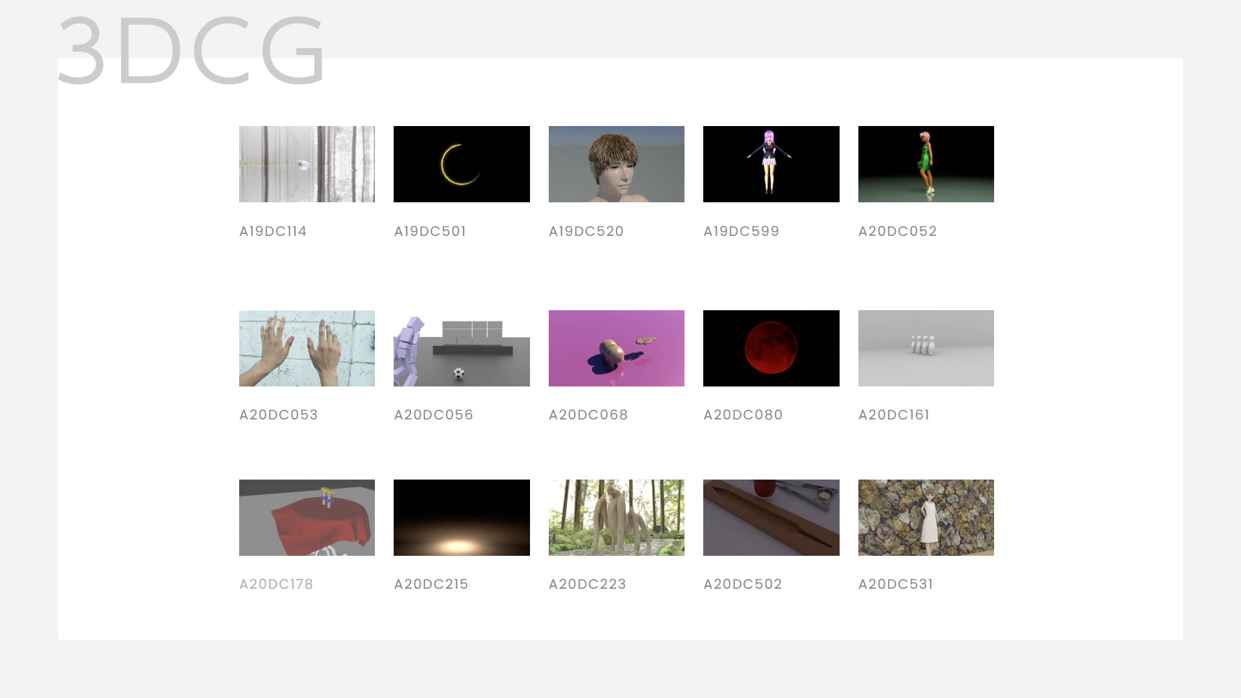The height and width of the screenshot is (698, 1241).
Task: Open the A19DC501 crescent ring thumbnail
Action: coord(461,164)
